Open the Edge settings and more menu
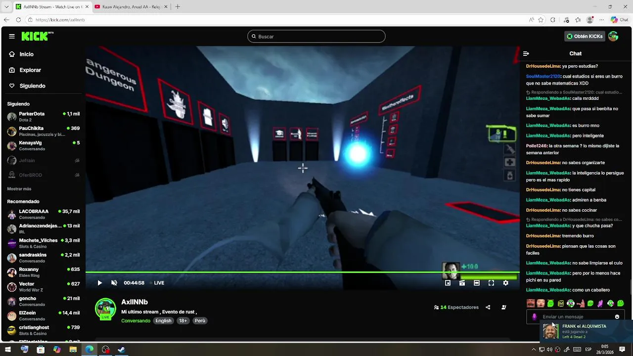The image size is (633, 356). pyautogui.click(x=601, y=20)
